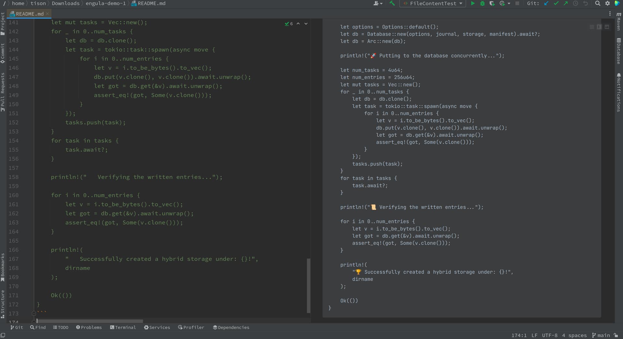Open Git history clock icon

pos(576,3)
